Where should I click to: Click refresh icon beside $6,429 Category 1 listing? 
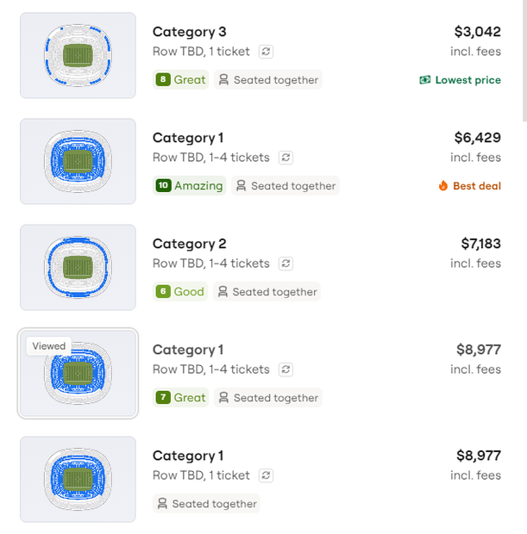point(286,158)
